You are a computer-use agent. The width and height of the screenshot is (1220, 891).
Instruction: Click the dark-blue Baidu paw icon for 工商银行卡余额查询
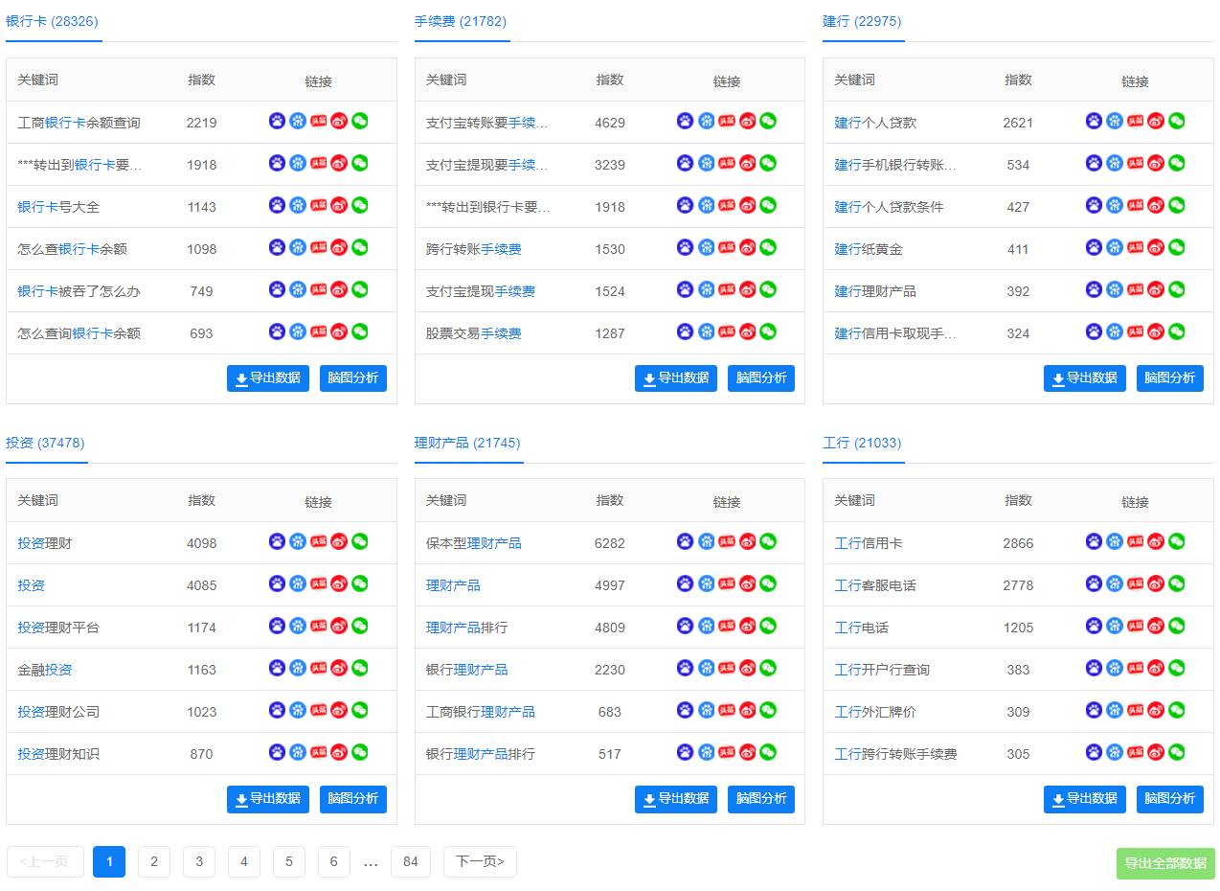click(x=277, y=121)
